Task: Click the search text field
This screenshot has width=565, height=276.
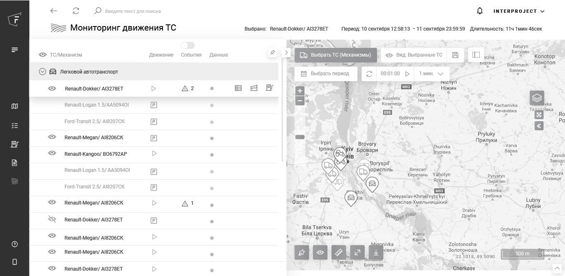Action: point(133,11)
